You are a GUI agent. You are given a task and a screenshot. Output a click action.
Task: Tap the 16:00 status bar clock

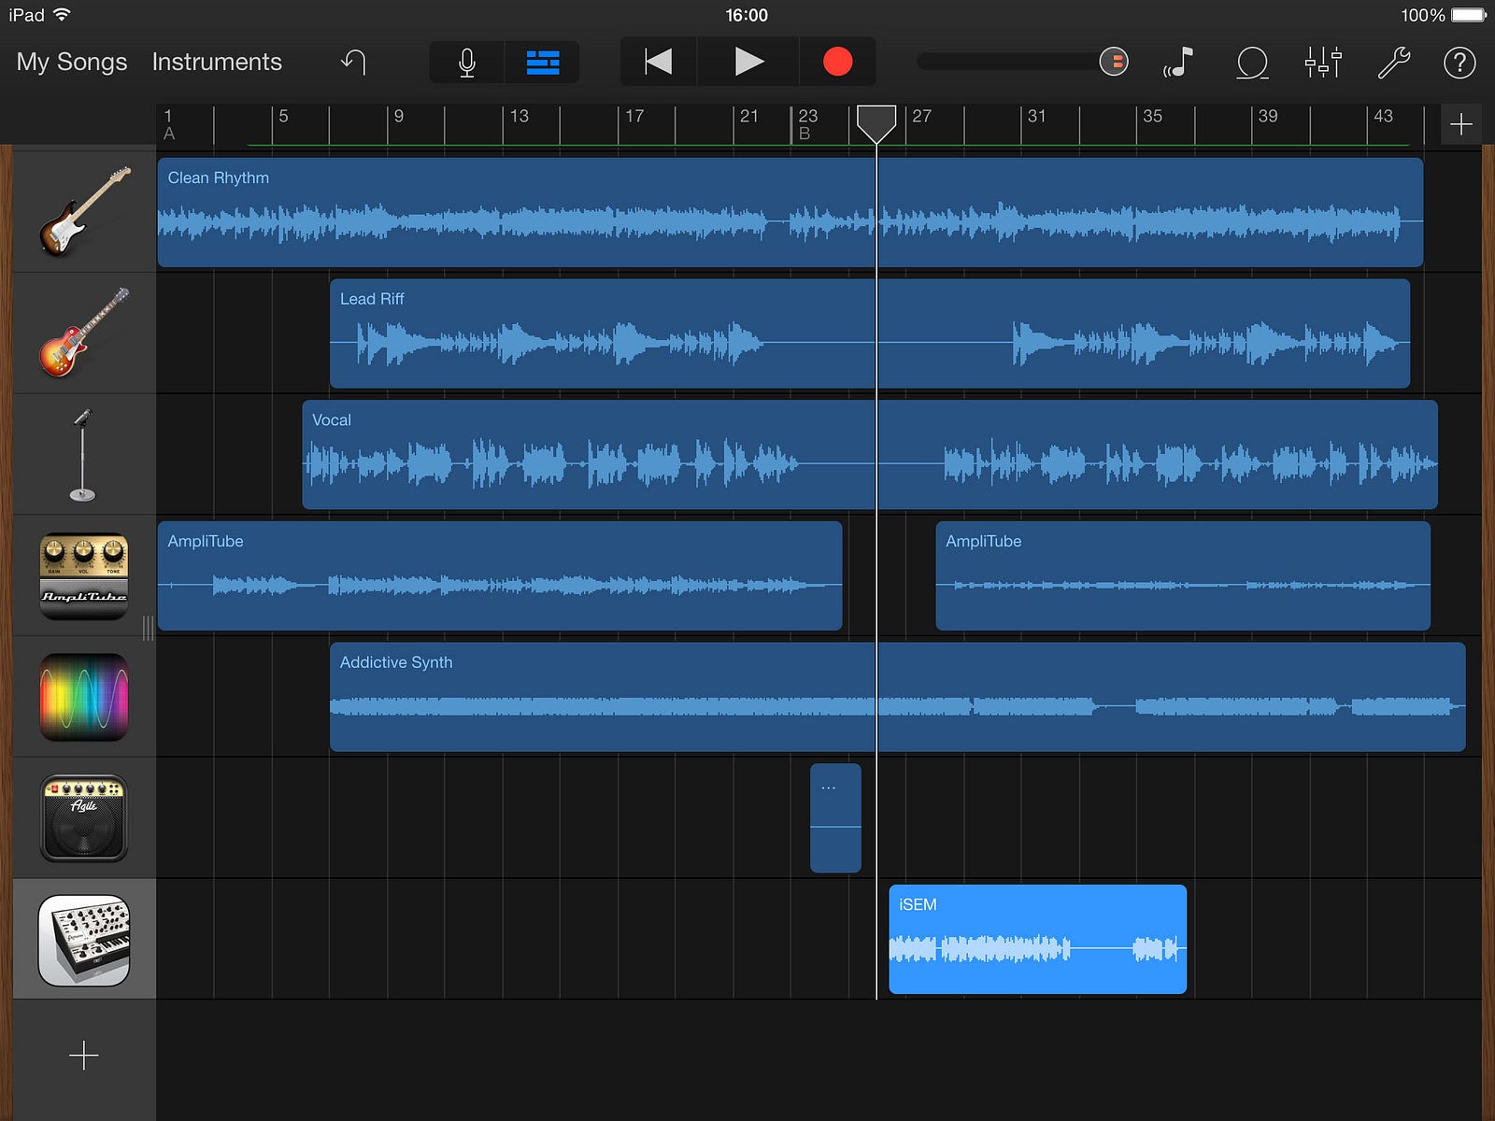click(747, 15)
